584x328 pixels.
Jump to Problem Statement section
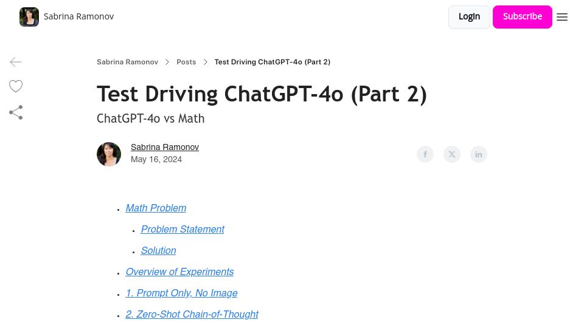click(182, 230)
